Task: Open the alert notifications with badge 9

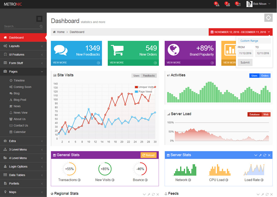Action: coord(217,4)
